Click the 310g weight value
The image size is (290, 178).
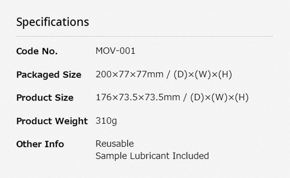pos(106,121)
